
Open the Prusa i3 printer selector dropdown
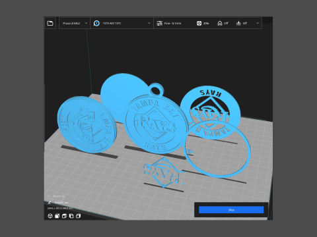pos(75,23)
